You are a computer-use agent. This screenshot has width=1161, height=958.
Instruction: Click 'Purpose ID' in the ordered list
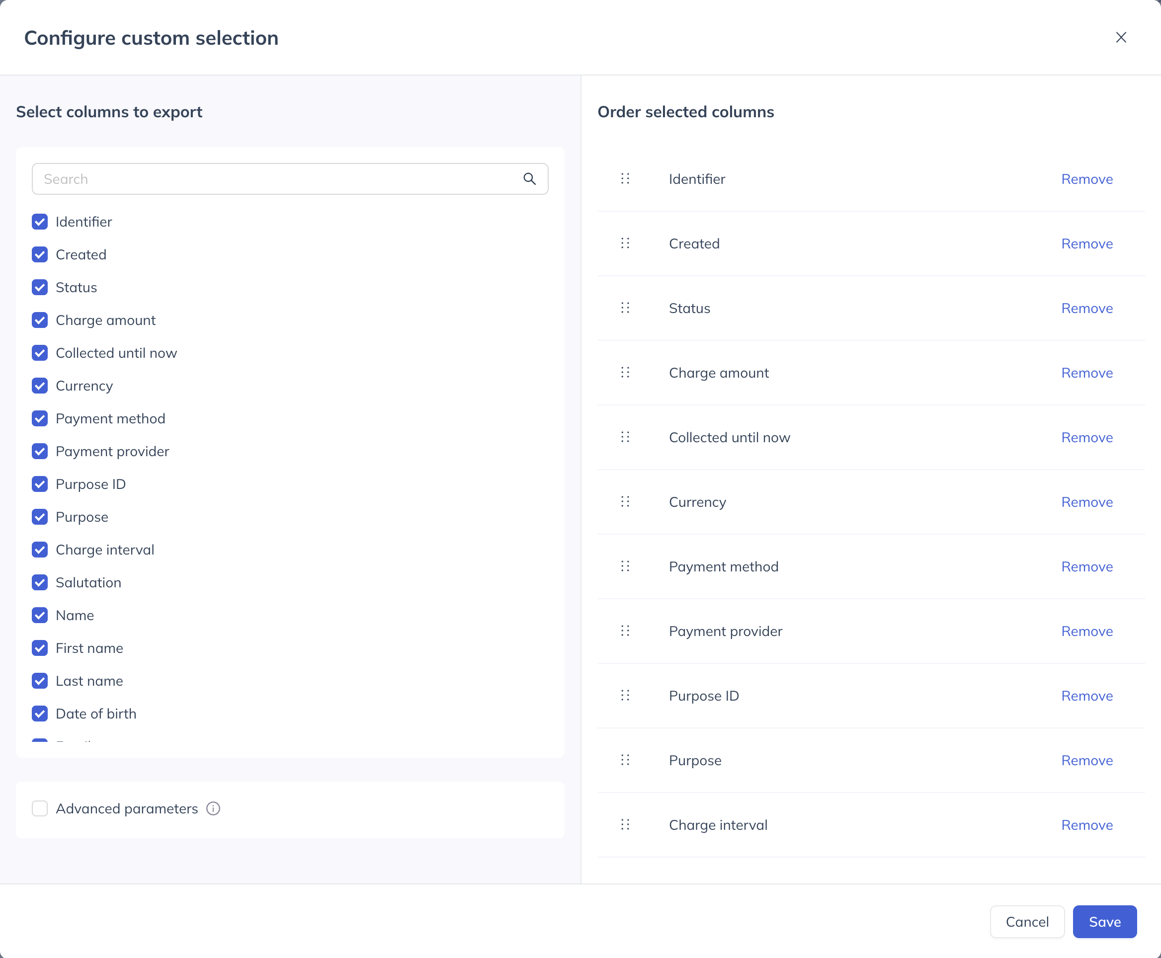tap(703, 696)
